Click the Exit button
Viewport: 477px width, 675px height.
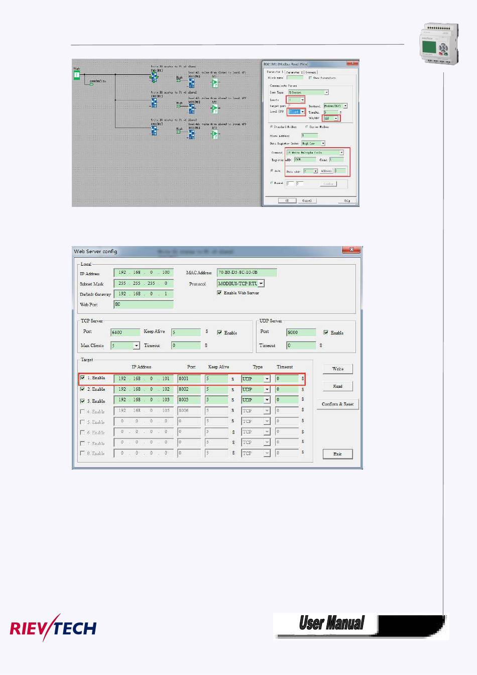338,454
